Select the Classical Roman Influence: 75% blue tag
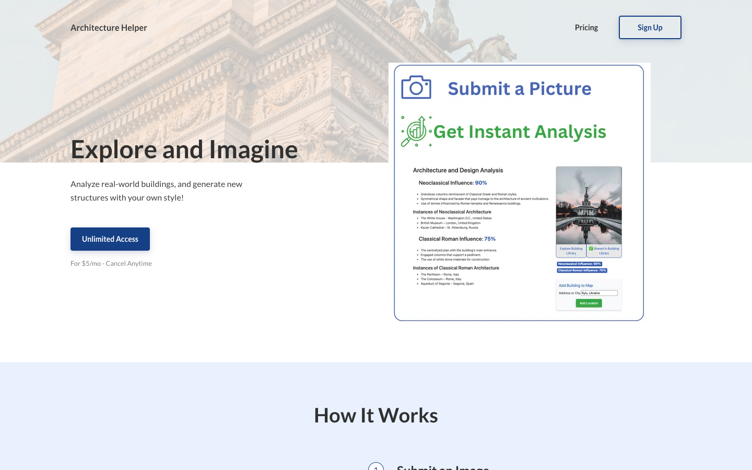Image resolution: width=752 pixels, height=470 pixels. point(582,271)
